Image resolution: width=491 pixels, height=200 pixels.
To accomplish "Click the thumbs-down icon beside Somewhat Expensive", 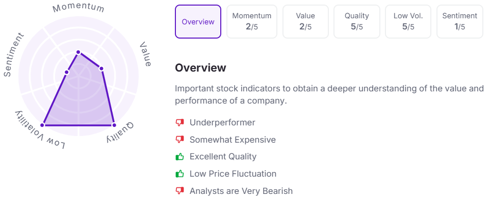I will [x=179, y=140].
